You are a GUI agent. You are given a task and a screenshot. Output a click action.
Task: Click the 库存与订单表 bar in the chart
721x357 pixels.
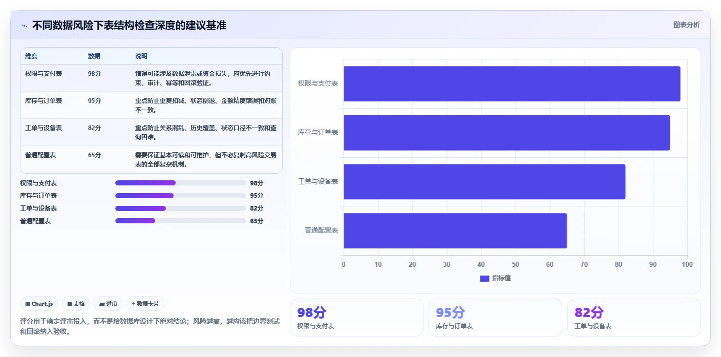[507, 133]
